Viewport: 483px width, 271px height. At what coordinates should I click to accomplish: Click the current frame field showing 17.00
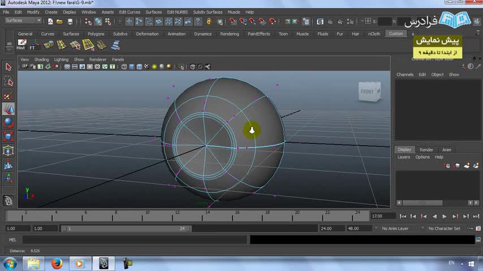(x=382, y=216)
